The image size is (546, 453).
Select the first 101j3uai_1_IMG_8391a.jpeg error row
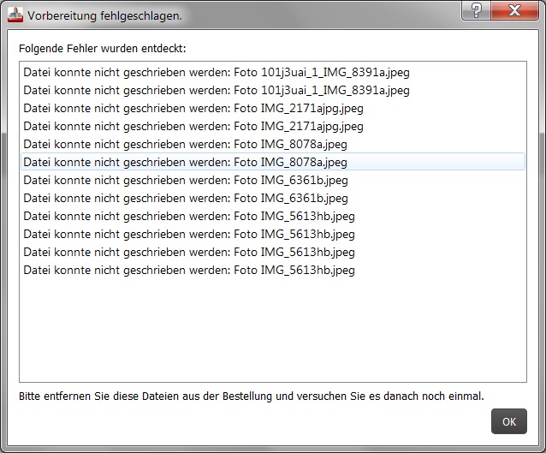[x=273, y=72]
